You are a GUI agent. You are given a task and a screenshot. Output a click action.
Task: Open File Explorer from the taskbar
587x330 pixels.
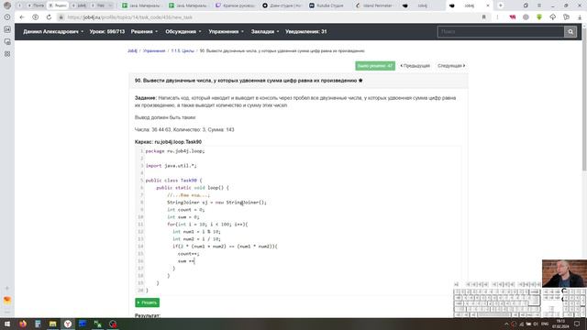tap(53, 324)
